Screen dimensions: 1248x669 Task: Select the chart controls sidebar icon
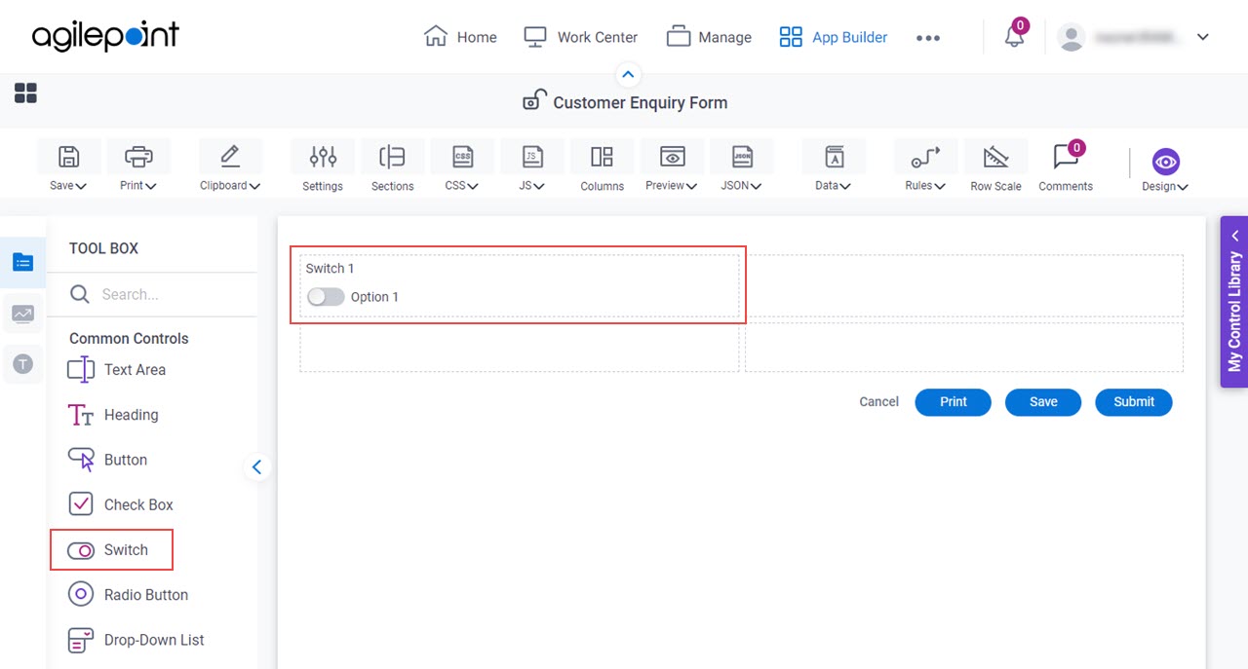(x=23, y=314)
